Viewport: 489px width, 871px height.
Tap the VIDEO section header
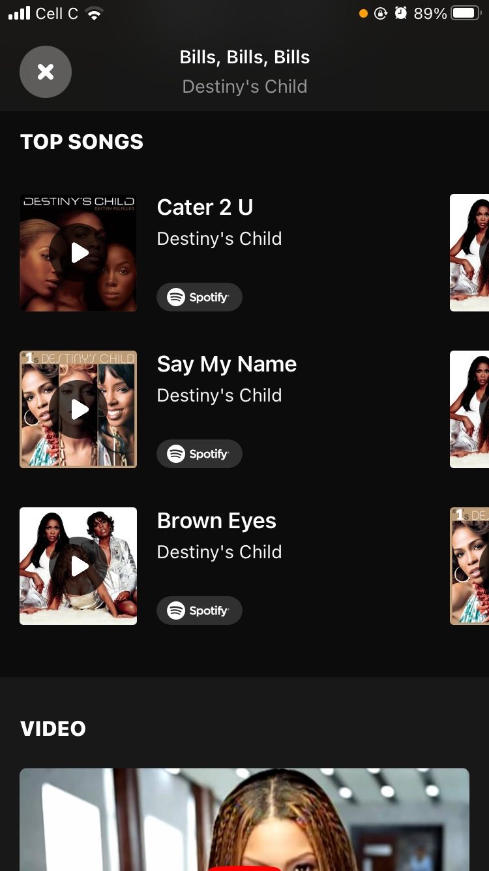point(53,728)
